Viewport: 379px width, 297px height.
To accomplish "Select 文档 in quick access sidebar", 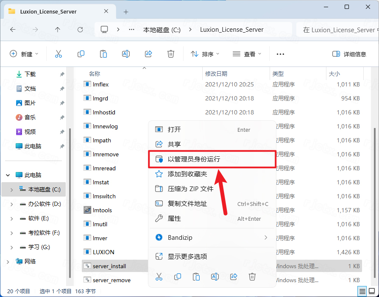I will [30, 89].
